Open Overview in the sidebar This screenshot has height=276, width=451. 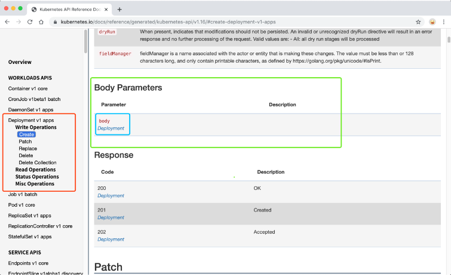point(20,62)
